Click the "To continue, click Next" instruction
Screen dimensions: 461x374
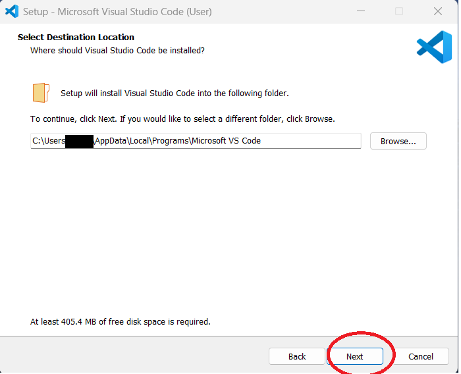click(182, 119)
